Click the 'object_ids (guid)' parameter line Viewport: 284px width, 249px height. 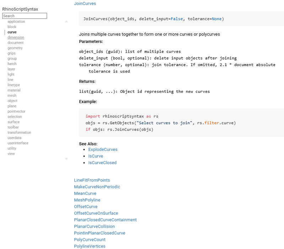pos(130,51)
